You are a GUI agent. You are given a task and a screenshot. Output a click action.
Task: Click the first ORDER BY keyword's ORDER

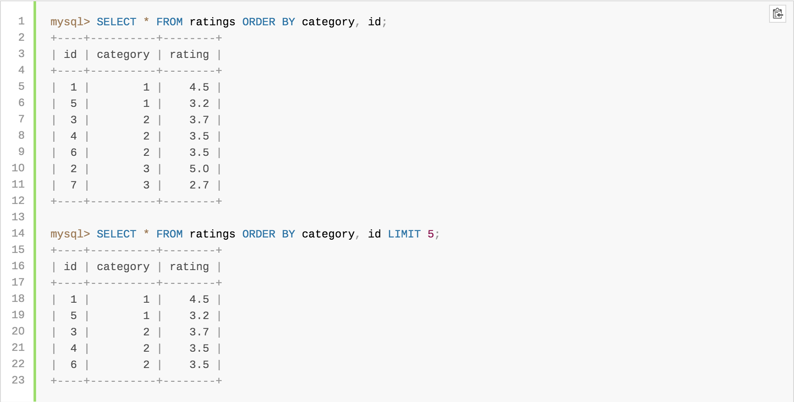click(x=259, y=22)
